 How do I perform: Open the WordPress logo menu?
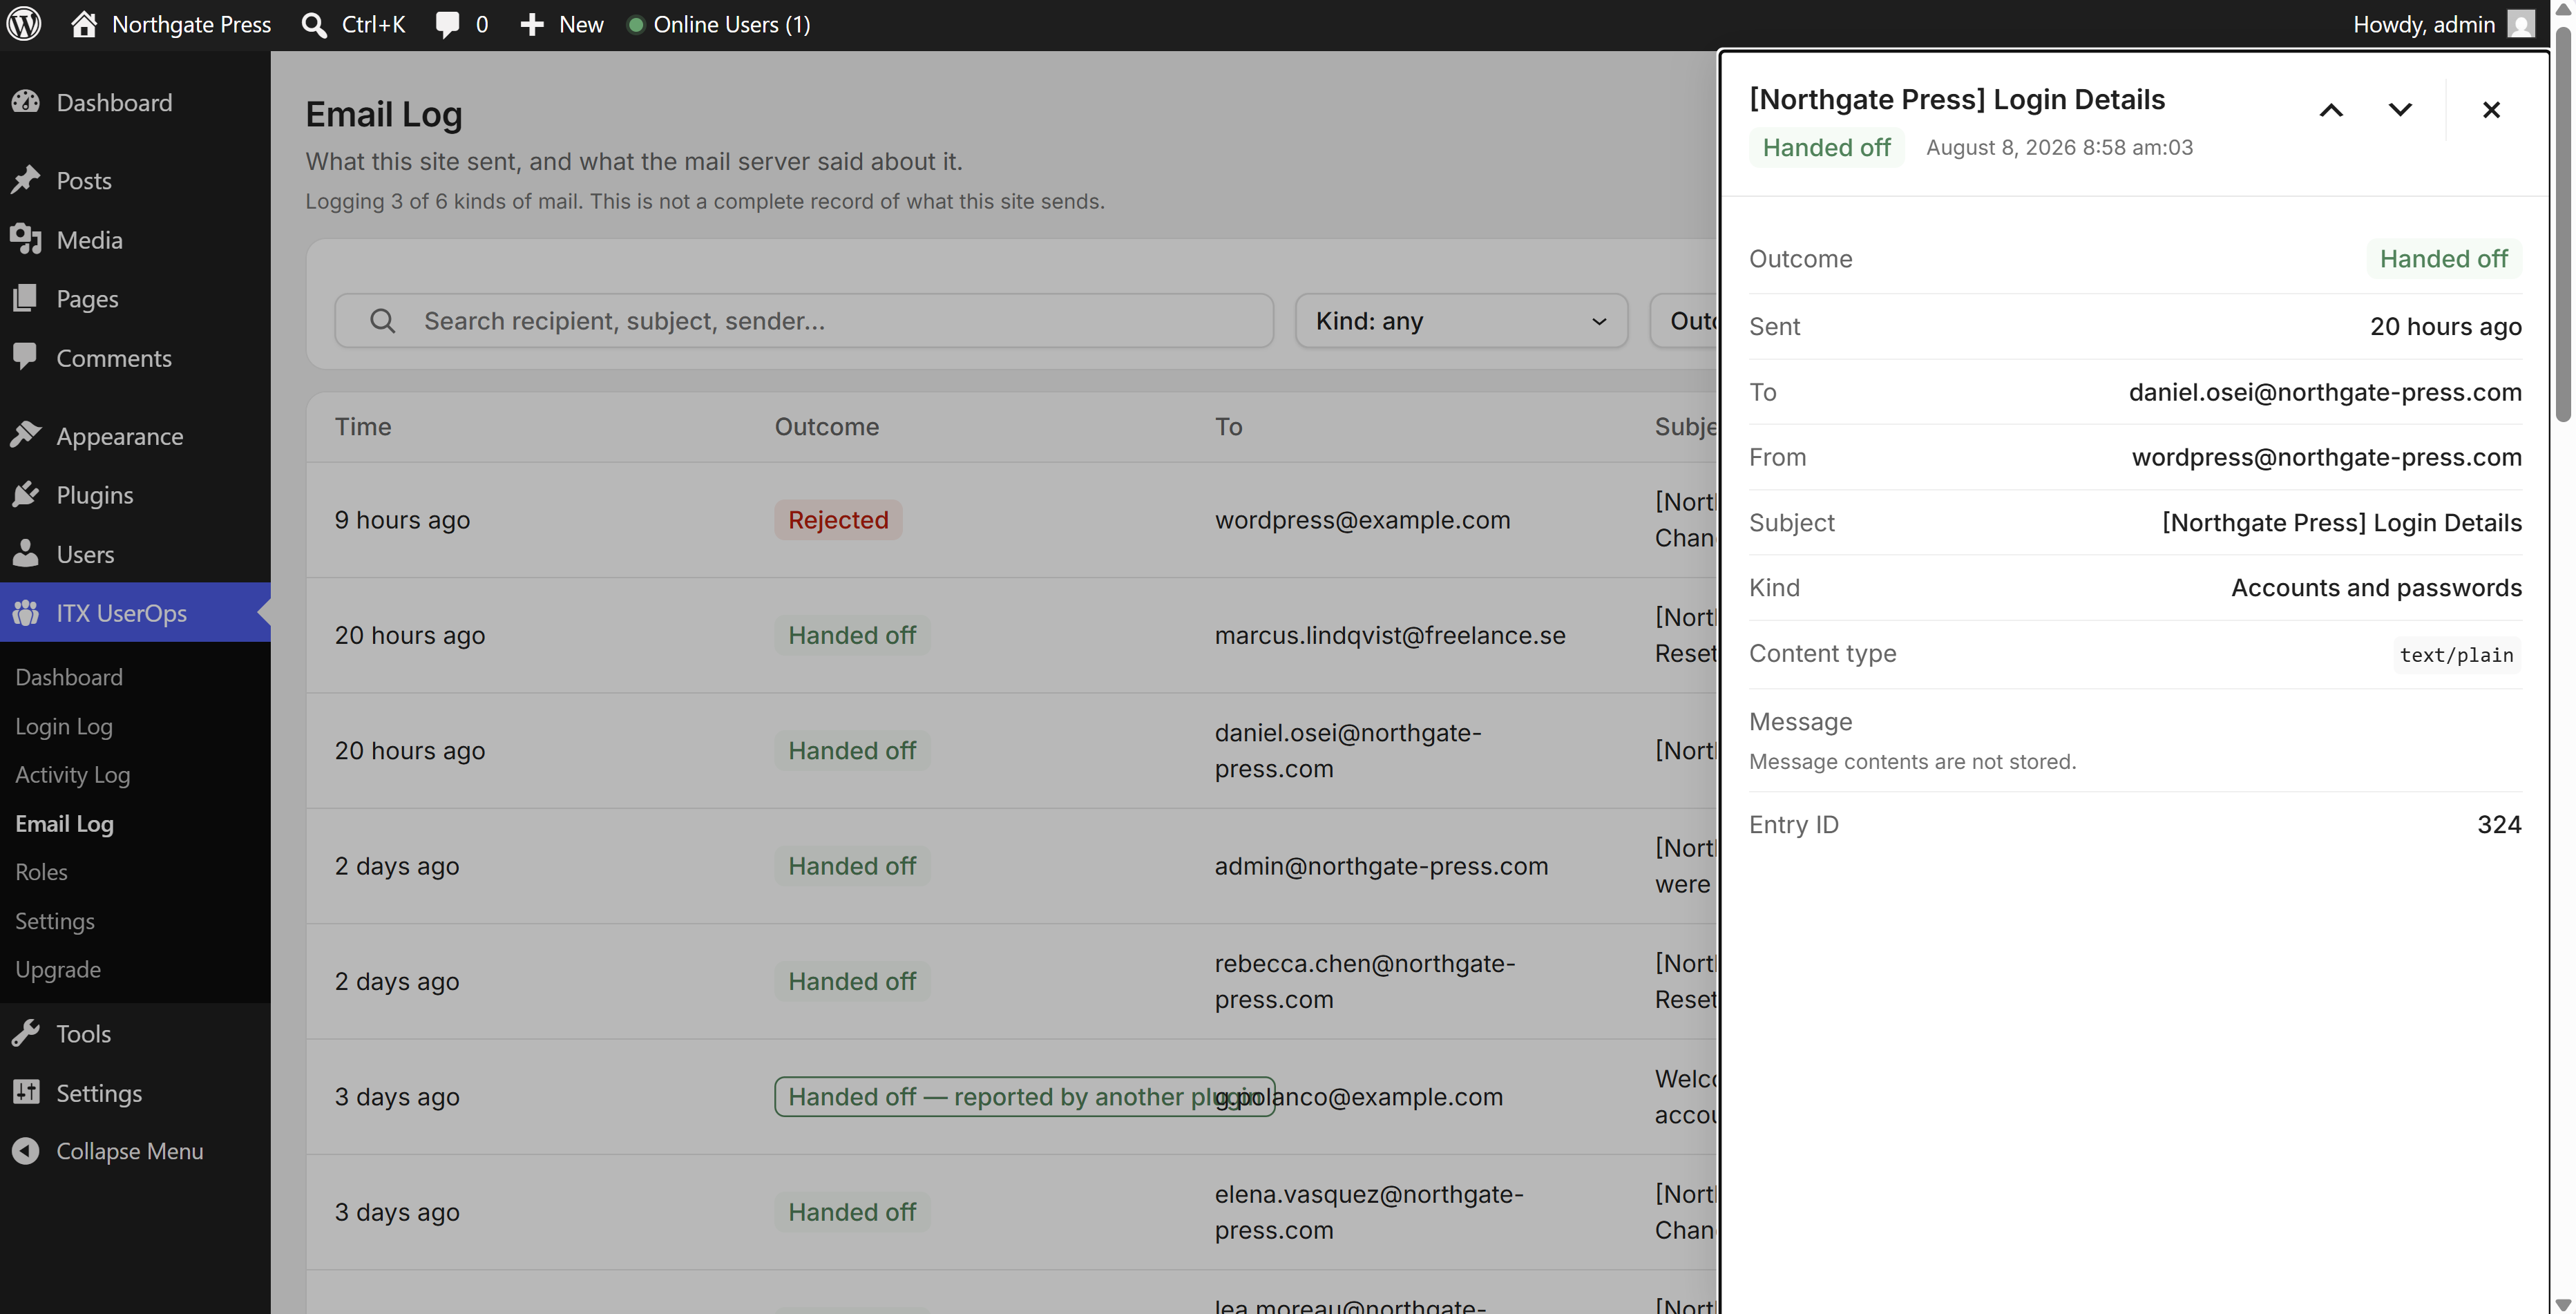24,24
